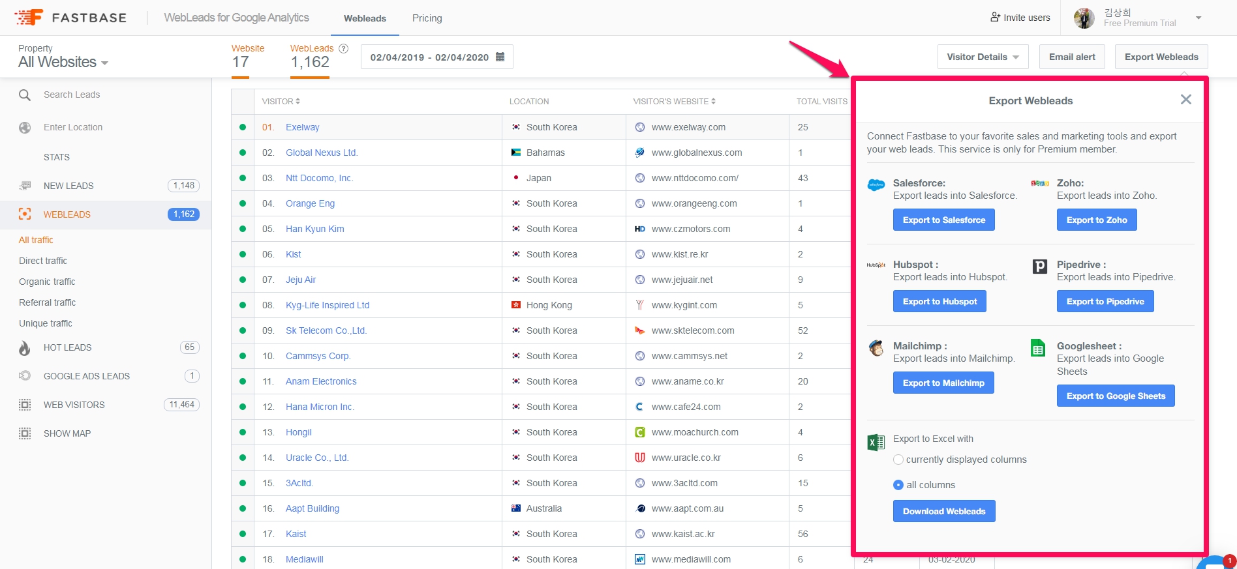1237x569 pixels.
Task: Click the Show Map icon in sidebar
Action: [25, 433]
